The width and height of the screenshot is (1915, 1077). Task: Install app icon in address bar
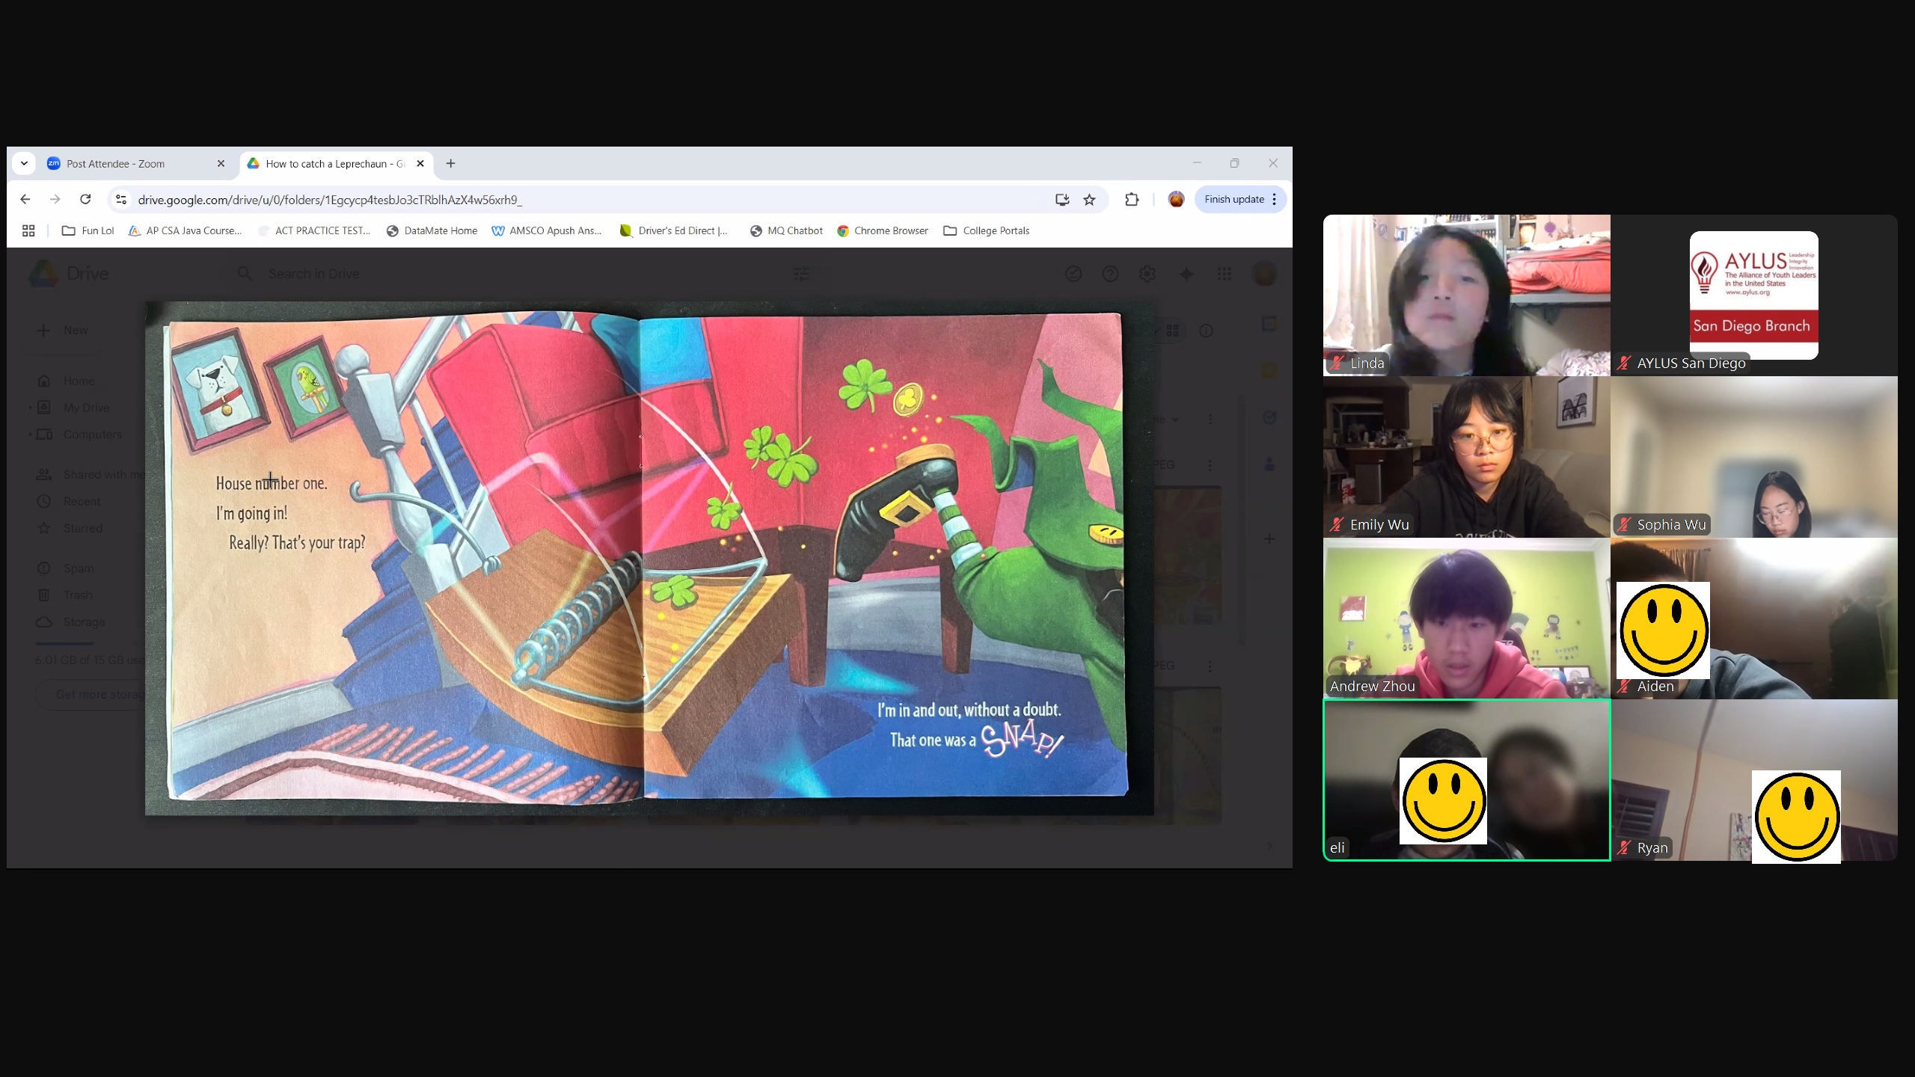tap(1062, 200)
